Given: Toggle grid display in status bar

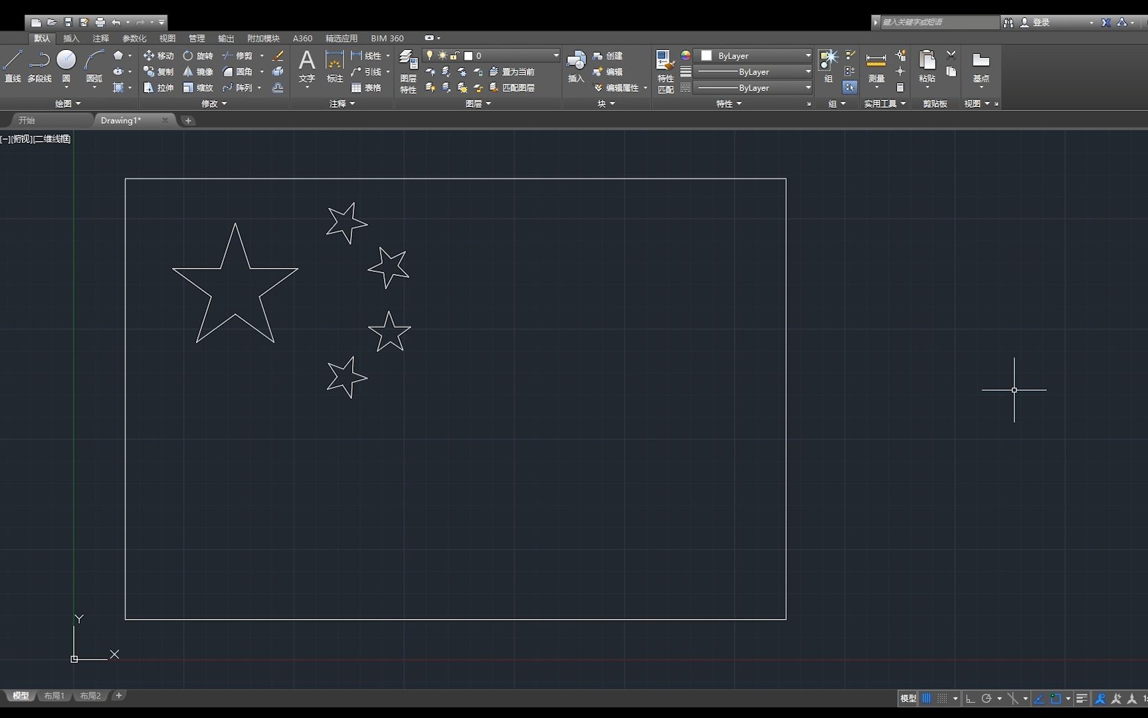Looking at the screenshot, I should [927, 698].
